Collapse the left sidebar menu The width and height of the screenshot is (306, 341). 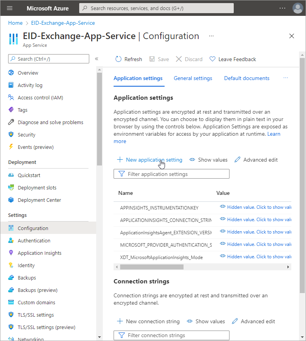point(97,59)
